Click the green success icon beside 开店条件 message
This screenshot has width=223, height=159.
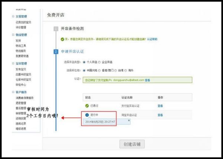62,39
